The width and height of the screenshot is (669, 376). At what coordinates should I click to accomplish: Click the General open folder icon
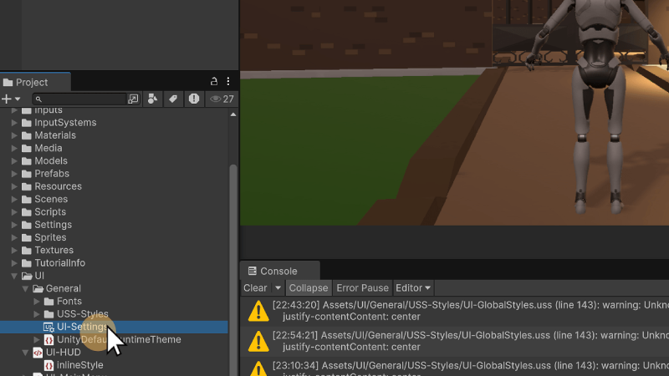(x=38, y=288)
